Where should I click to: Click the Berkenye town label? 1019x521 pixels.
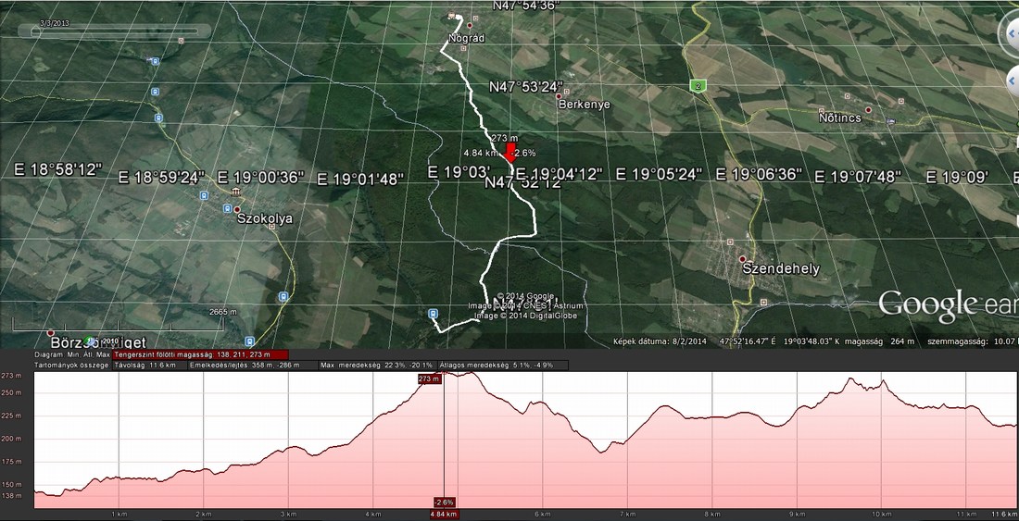point(584,105)
